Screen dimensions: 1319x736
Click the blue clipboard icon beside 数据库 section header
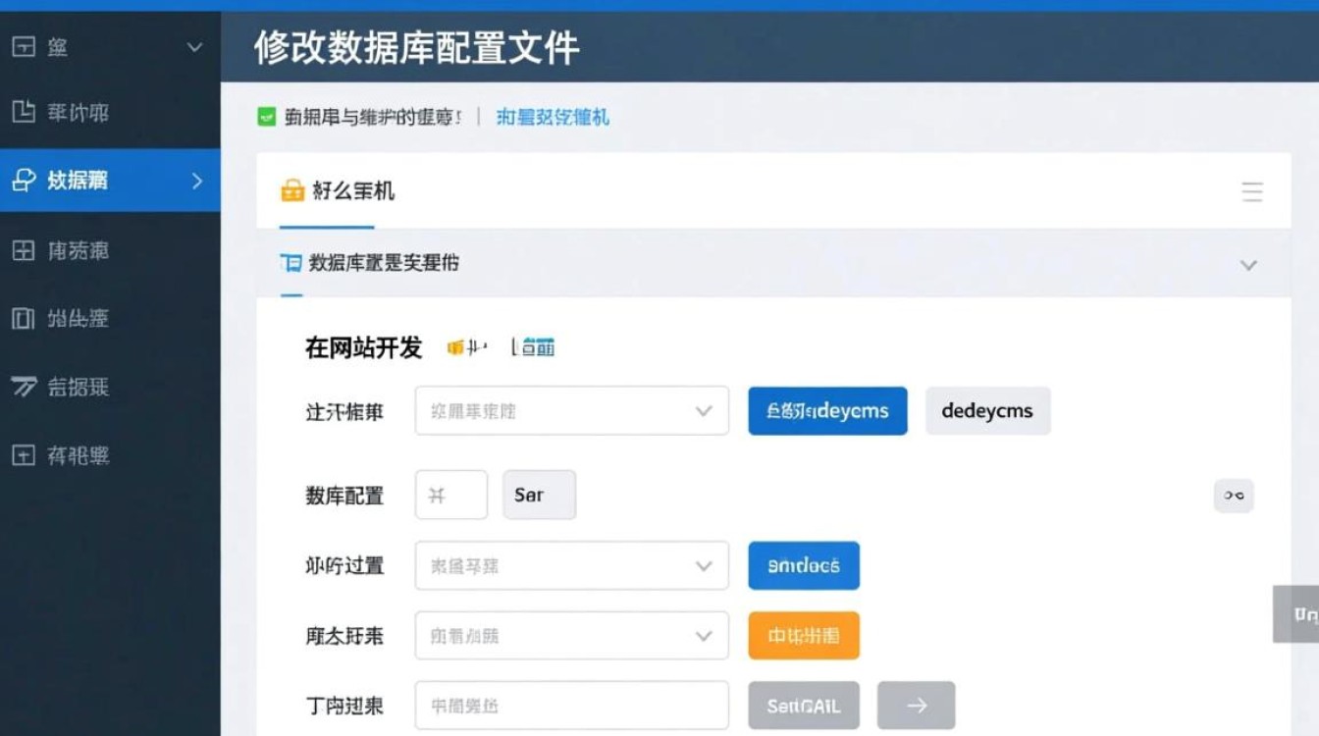(293, 263)
